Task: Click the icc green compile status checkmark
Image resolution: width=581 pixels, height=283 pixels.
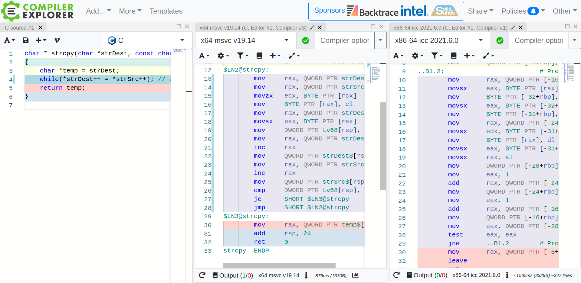Action: tap(500, 40)
